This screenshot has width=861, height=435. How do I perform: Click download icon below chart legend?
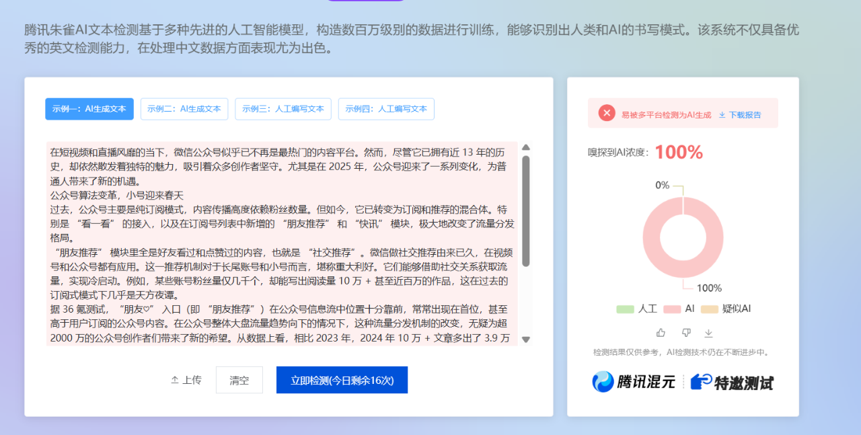708,333
